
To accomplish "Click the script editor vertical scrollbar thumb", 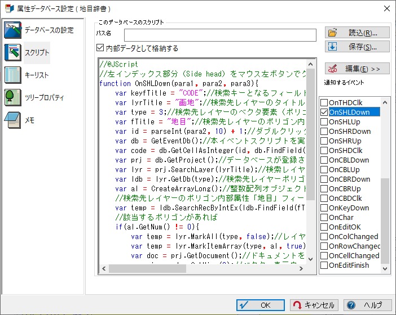I will (x=311, y=134).
